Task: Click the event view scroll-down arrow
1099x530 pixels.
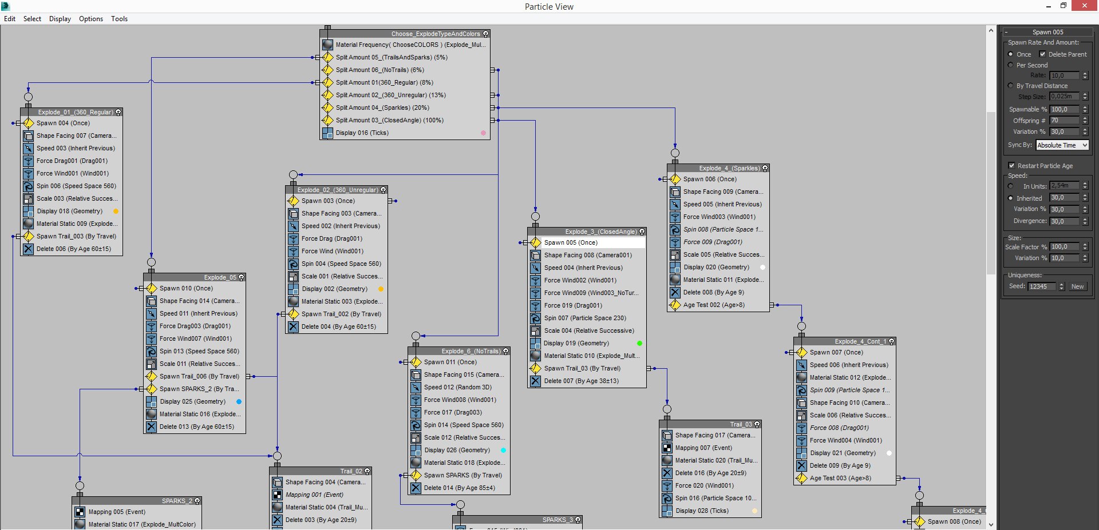Action: pyautogui.click(x=991, y=524)
